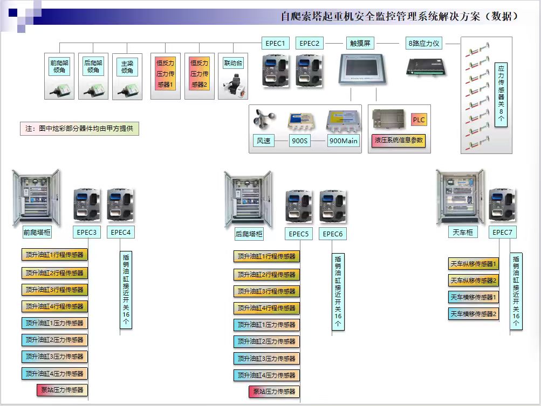
Task: Click the PLC module image beside the PLC label
Action: (389, 120)
